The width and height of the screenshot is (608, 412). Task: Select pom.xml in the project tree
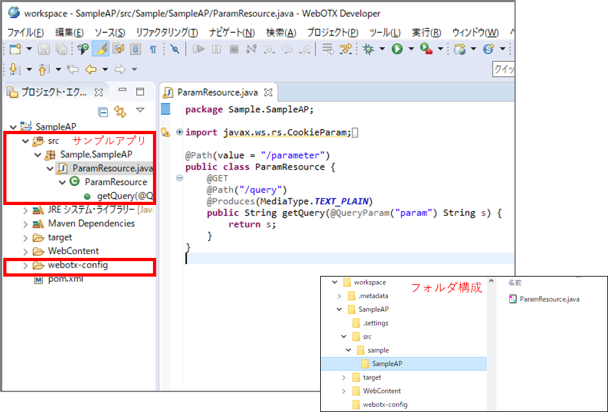[65, 279]
